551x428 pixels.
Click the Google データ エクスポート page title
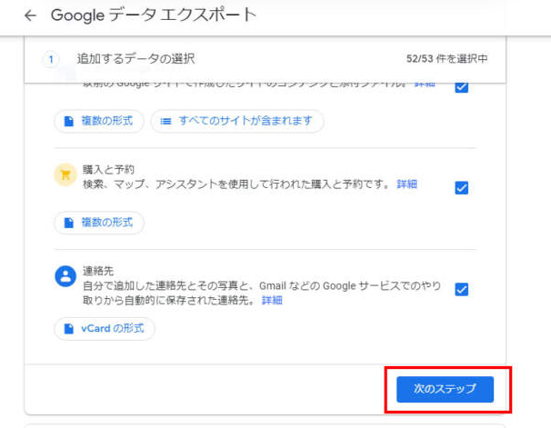click(154, 15)
